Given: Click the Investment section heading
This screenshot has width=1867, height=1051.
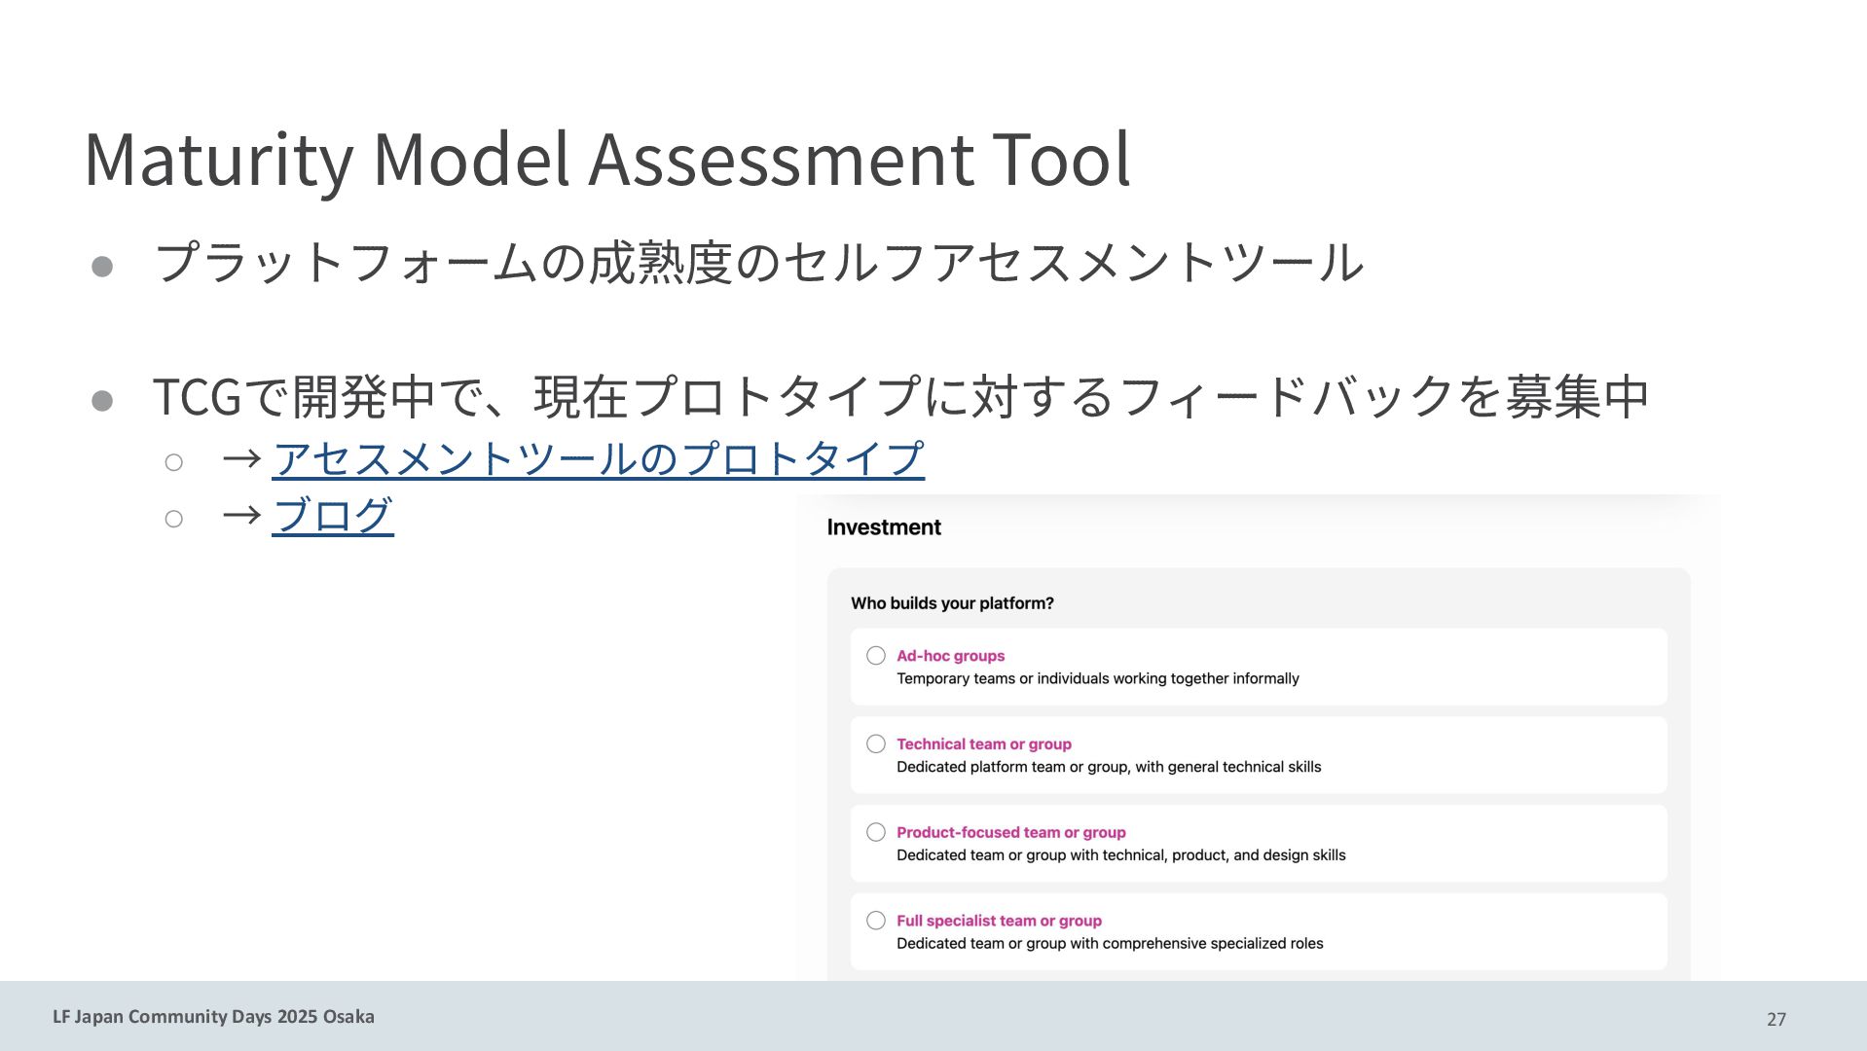Looking at the screenshot, I should (x=884, y=527).
